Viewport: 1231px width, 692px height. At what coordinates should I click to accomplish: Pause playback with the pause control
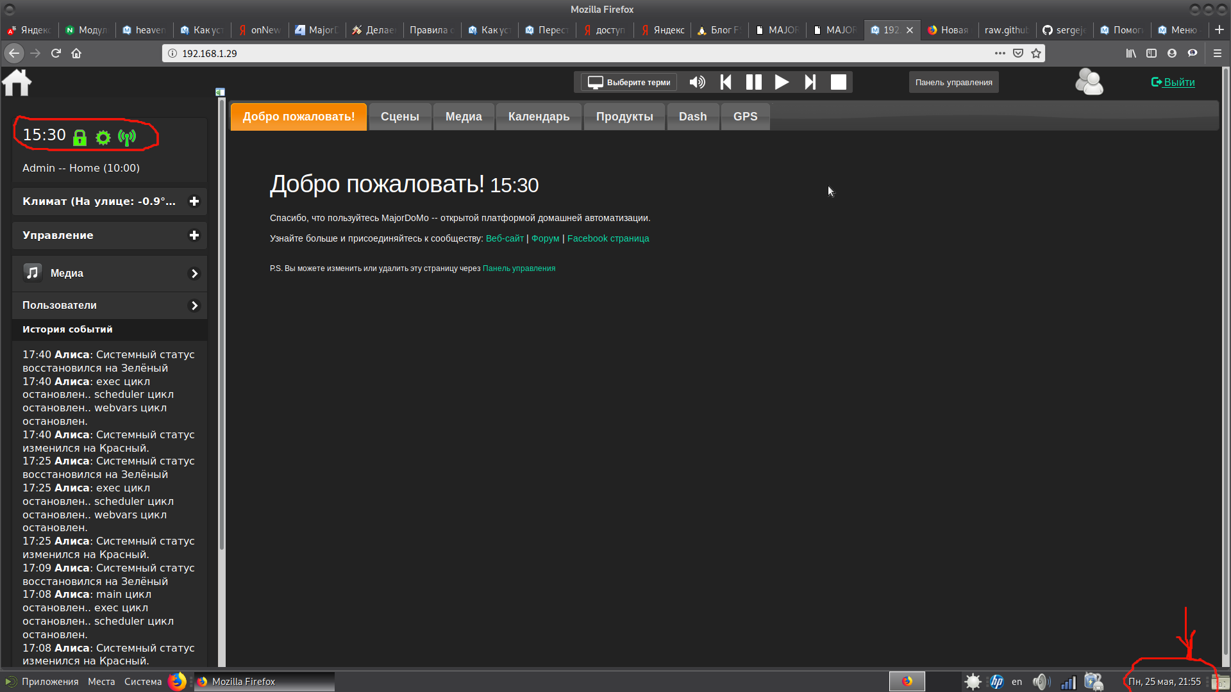[753, 82]
